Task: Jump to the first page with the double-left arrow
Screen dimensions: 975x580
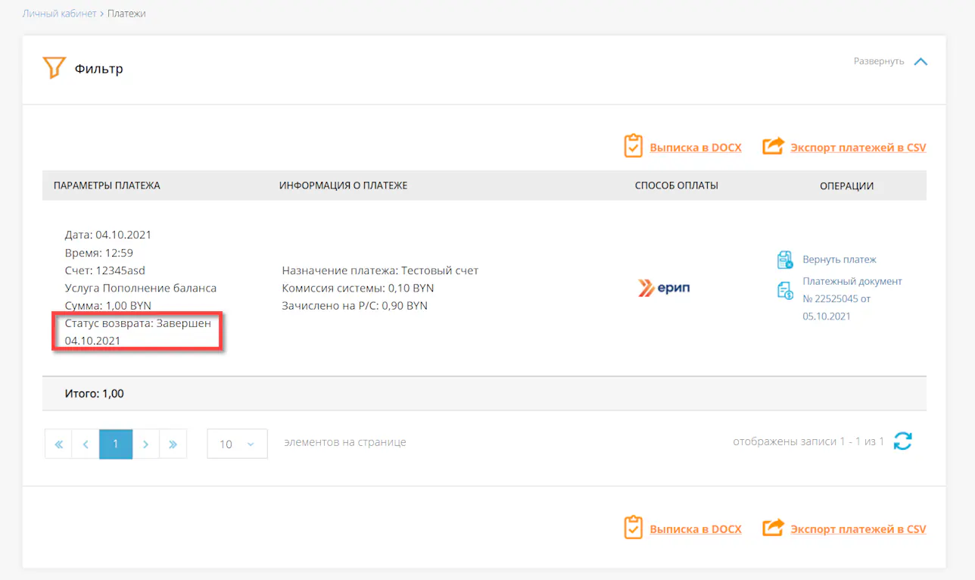Action: (58, 444)
